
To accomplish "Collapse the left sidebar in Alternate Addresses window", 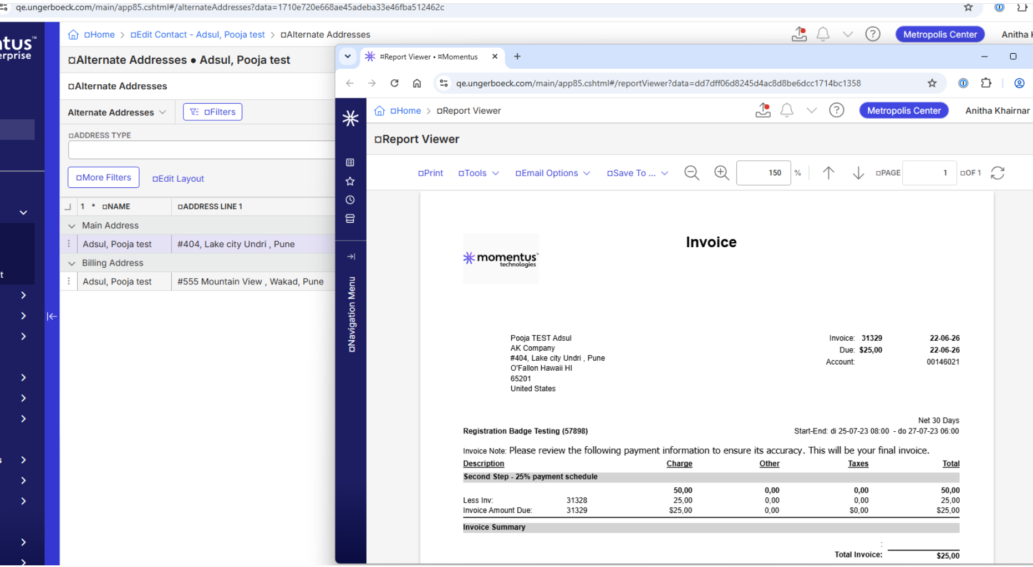I will pyautogui.click(x=52, y=316).
